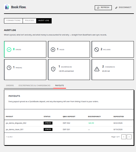Click deposited date 8/19/2026
The image size is (136, 152).
click(x=118, y=130)
